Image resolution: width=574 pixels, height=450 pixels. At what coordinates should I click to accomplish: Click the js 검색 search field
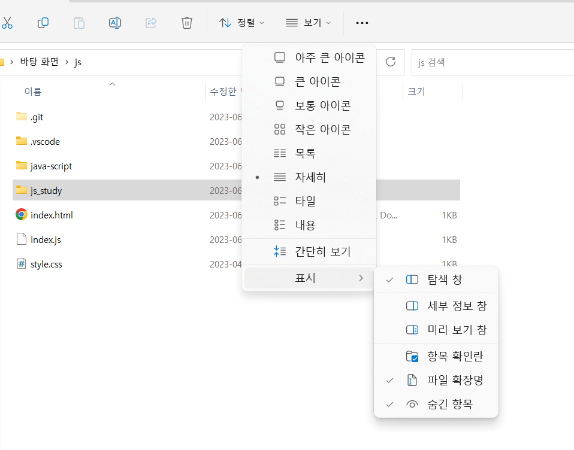493,62
